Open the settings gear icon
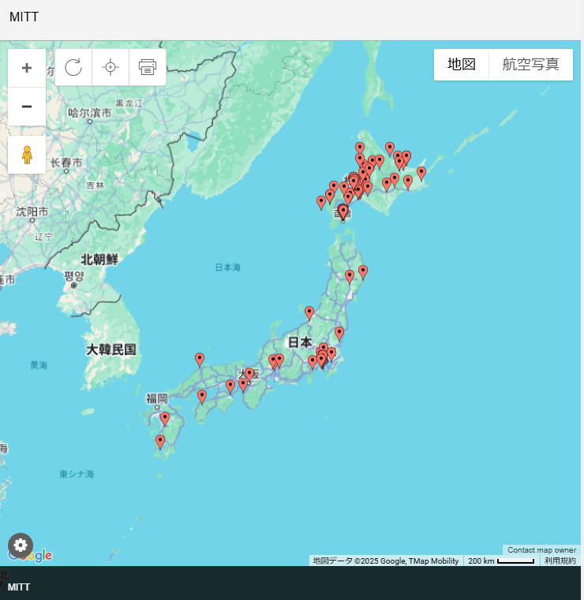The image size is (584, 600). (x=20, y=545)
